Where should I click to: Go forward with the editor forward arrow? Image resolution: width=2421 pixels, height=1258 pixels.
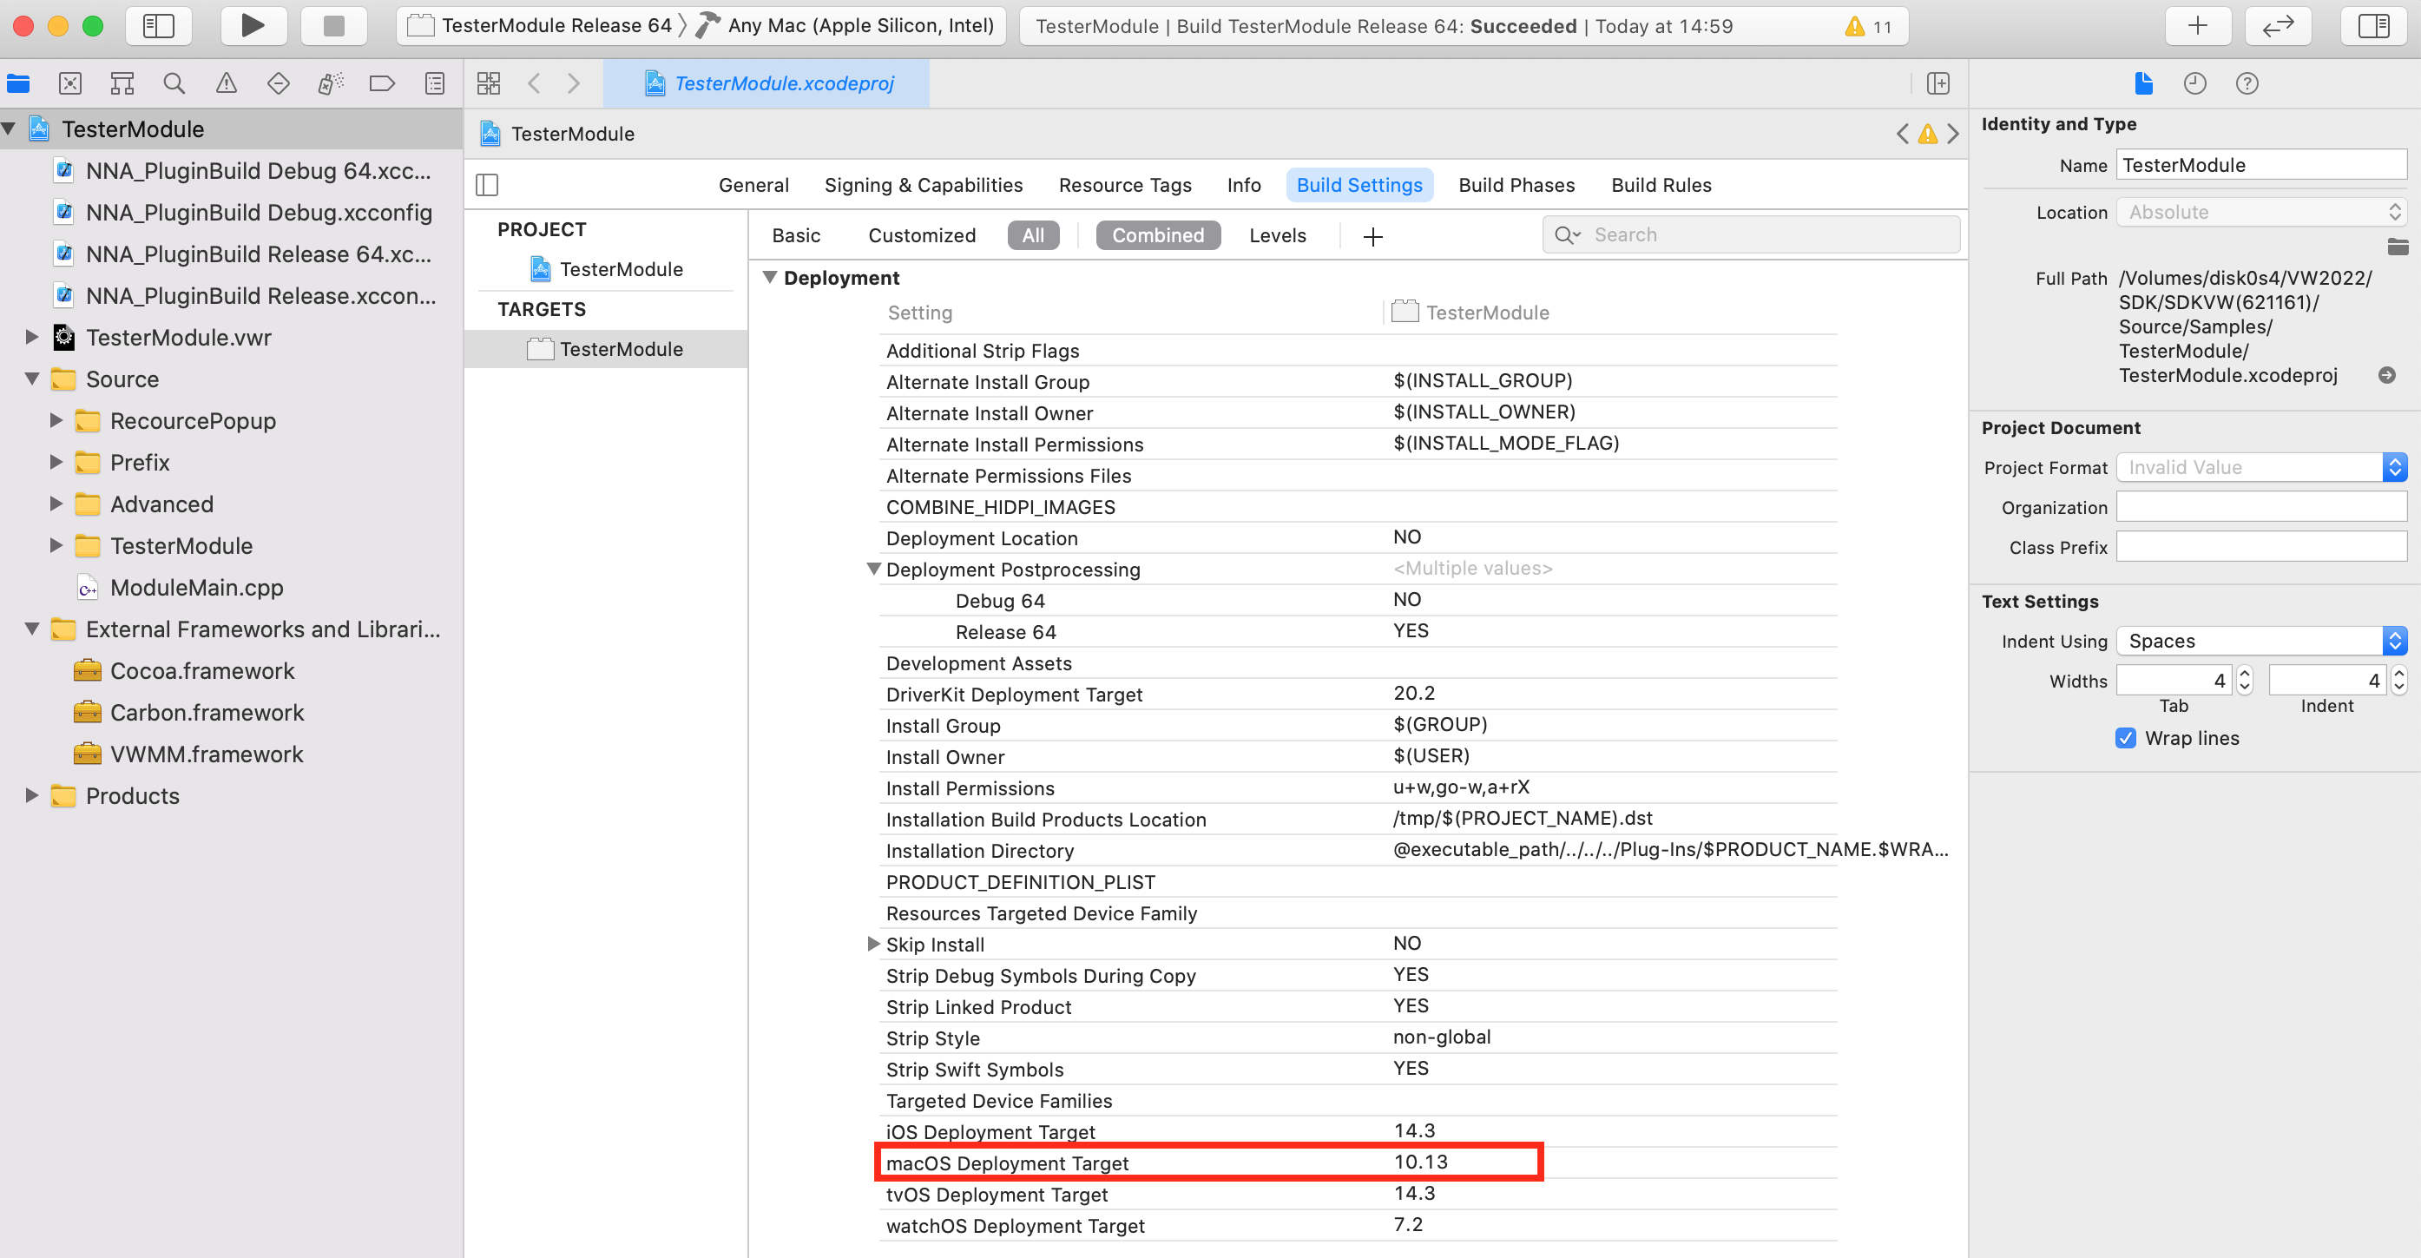tap(573, 83)
